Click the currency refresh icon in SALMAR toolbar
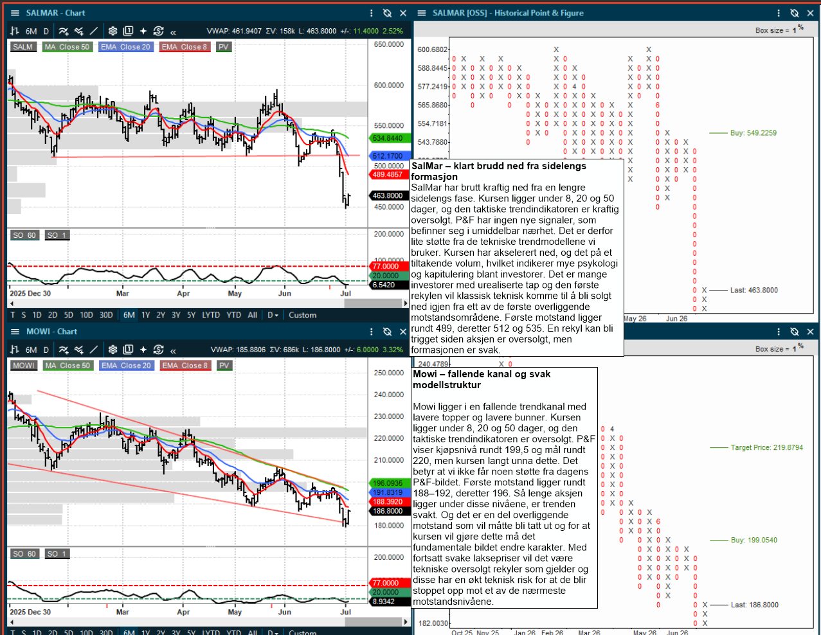 point(158,31)
